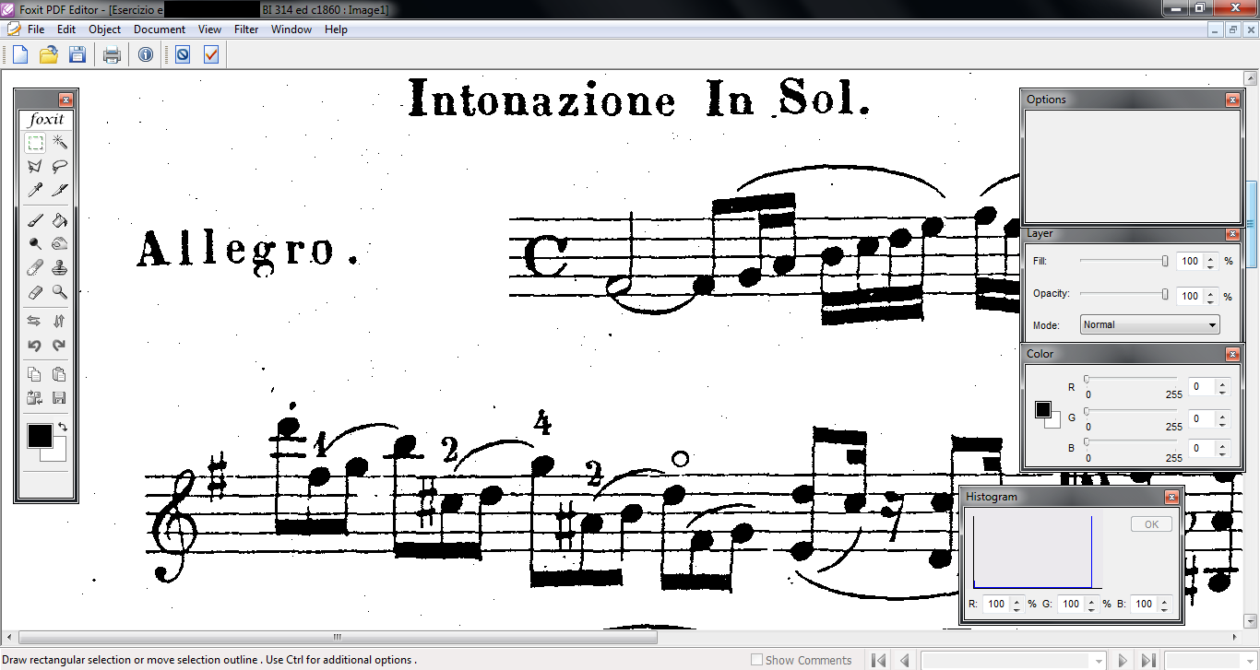This screenshot has width=1260, height=670.
Task: Toggle the Show Comments checkbox
Action: 756,660
